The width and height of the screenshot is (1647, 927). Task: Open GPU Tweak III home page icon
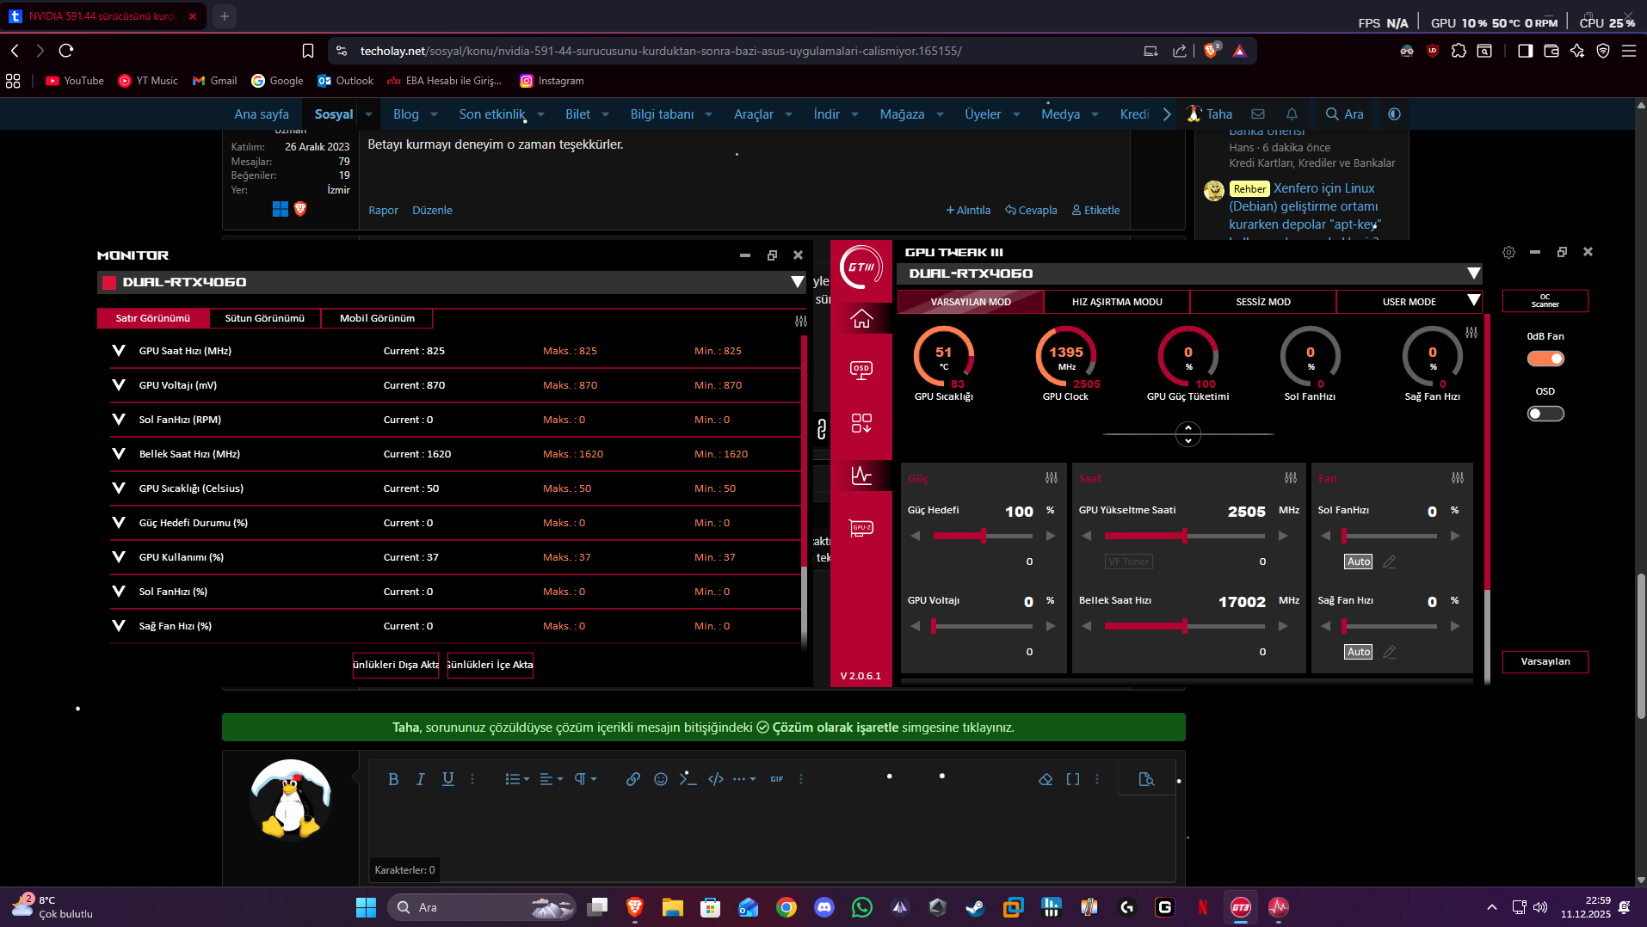coord(861,318)
